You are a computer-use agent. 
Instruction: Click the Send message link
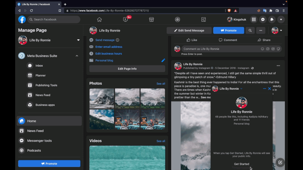[x=105, y=40]
